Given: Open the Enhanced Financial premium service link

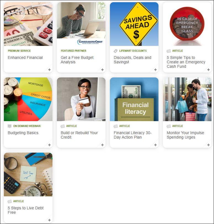Looking at the screenshot, I should [x=25, y=58].
